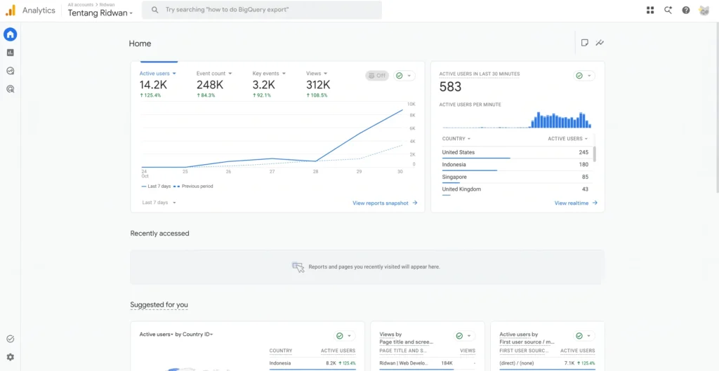This screenshot has height=371, width=719.
Task: Open the realtime card data quality dropdown
Action: coord(584,76)
